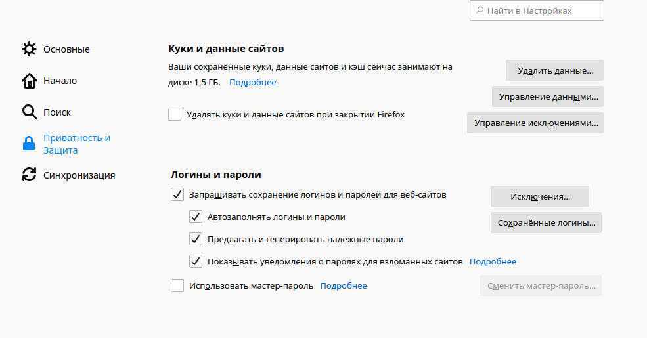
Task: Click the search icon in the settings search box
Action: [x=480, y=11]
